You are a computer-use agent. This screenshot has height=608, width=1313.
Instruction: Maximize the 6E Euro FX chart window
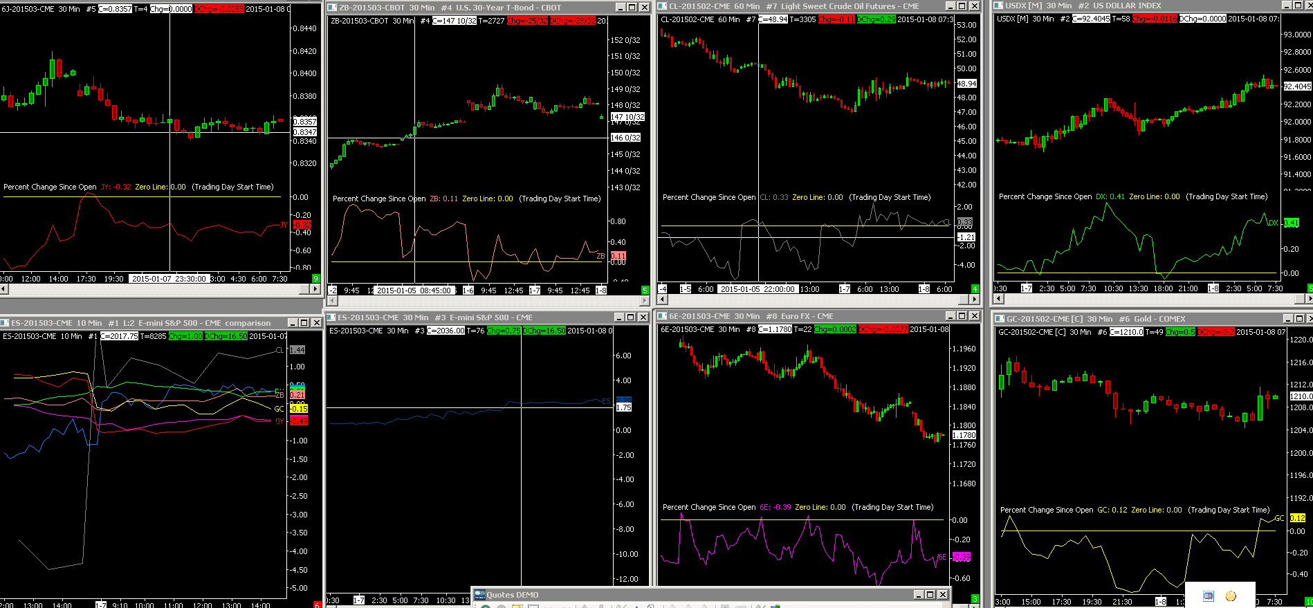coord(962,316)
